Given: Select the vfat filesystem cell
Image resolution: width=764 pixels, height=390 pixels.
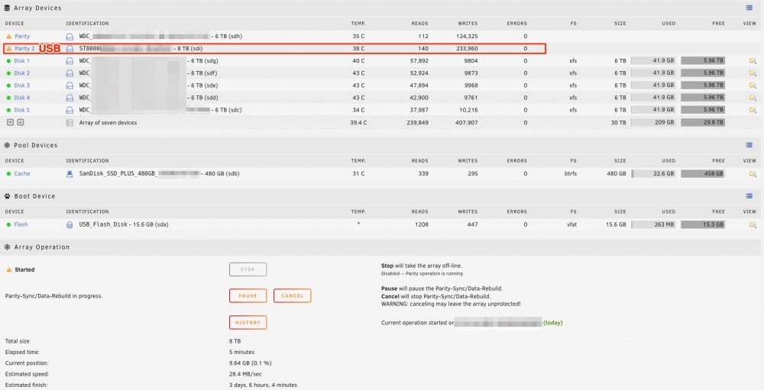Looking at the screenshot, I should 573,225.
